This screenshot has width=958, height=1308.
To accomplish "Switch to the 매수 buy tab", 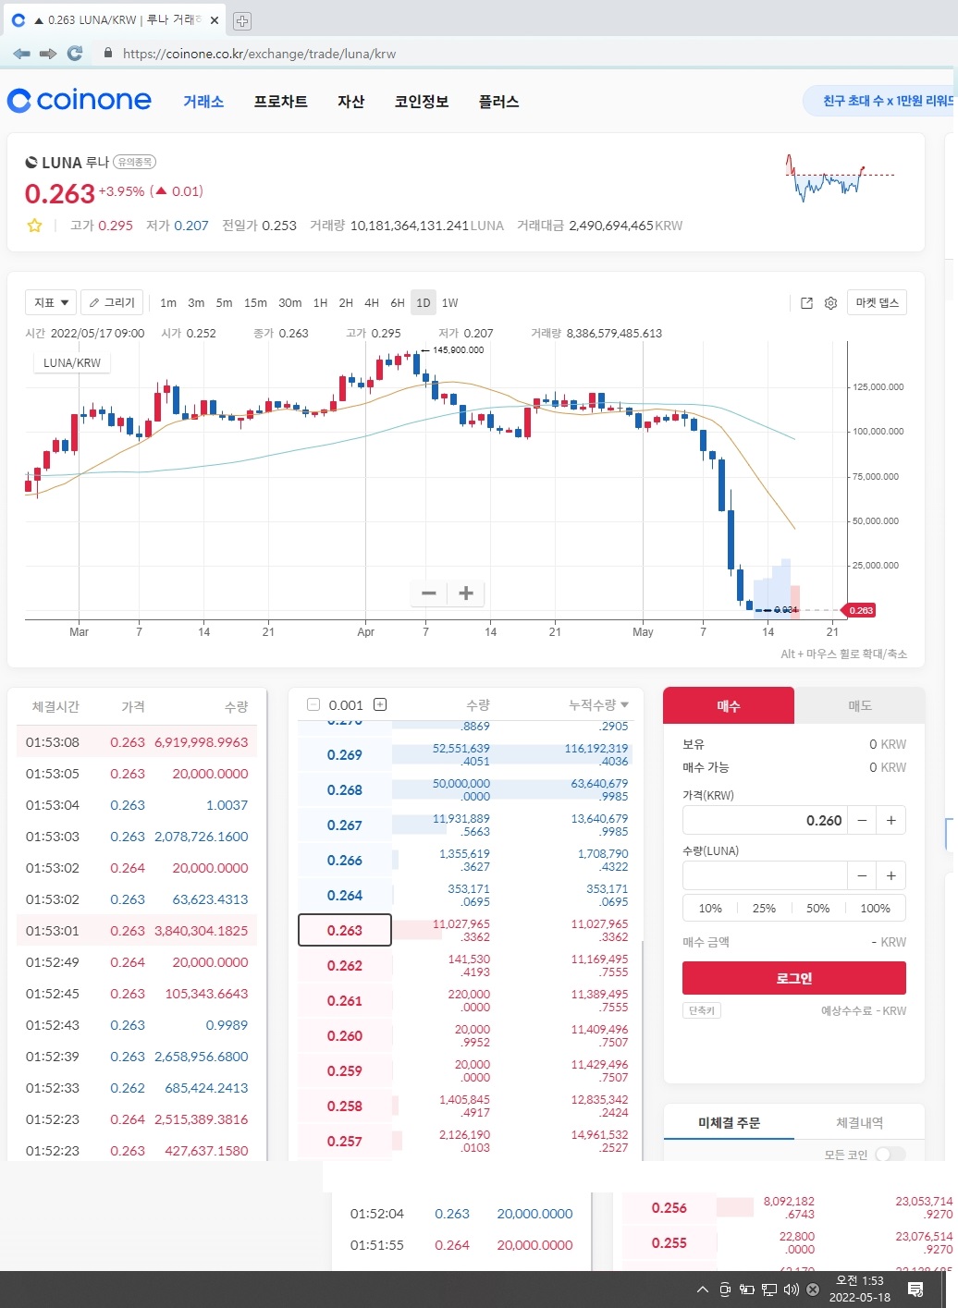I will tap(729, 705).
